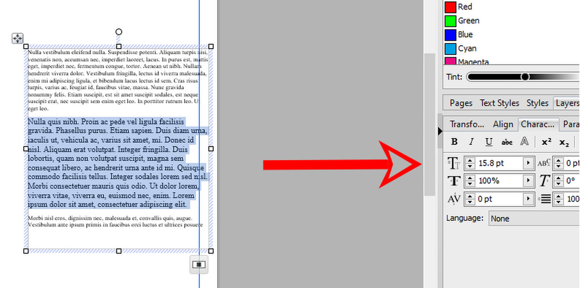This screenshot has width=580, height=288.
Task: Switch to the Styles tab
Action: (x=537, y=103)
